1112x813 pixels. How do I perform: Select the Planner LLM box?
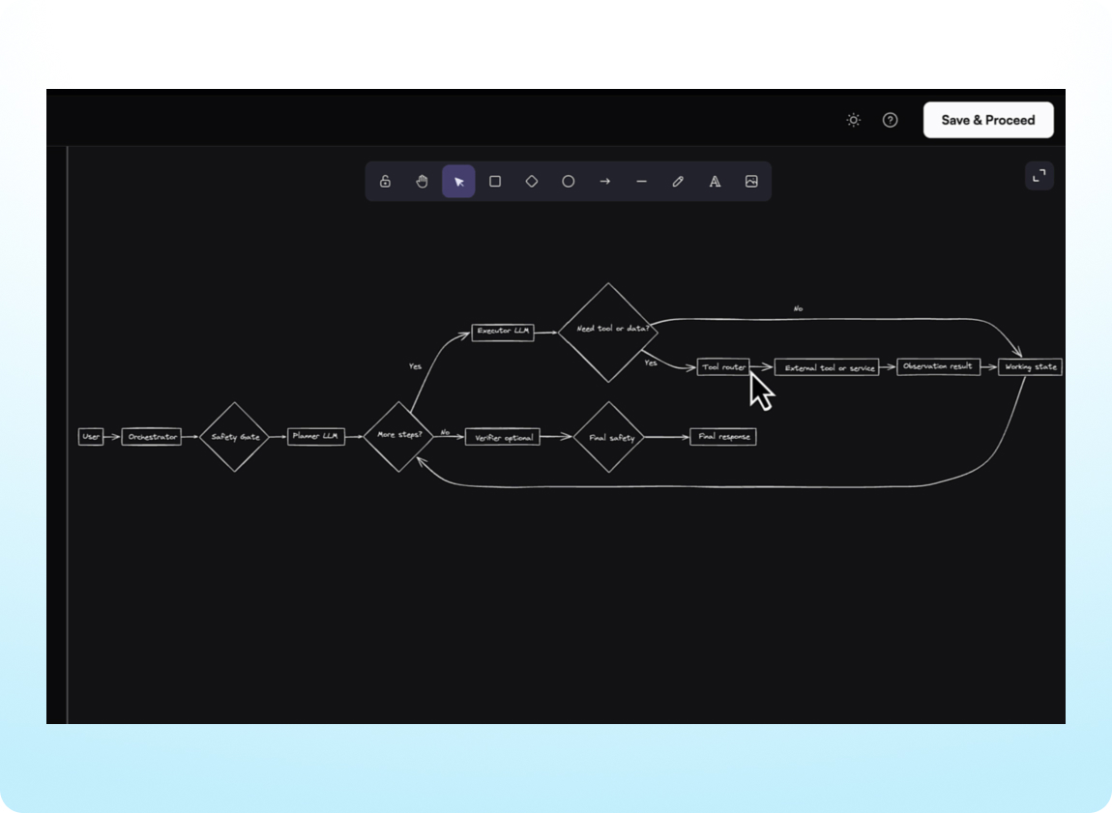[315, 436]
